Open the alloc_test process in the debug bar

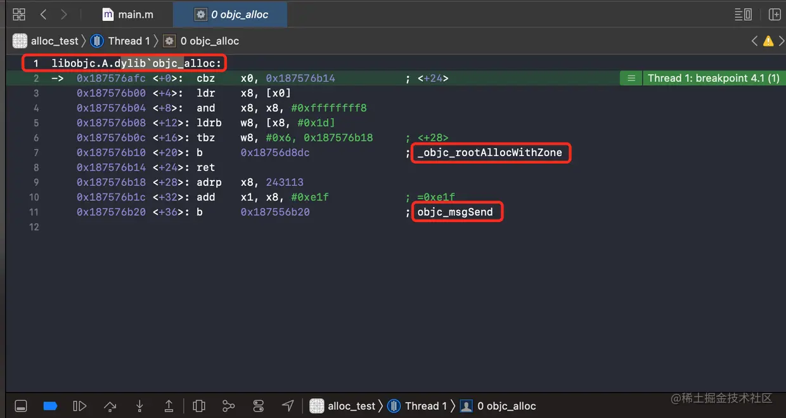[x=343, y=406]
